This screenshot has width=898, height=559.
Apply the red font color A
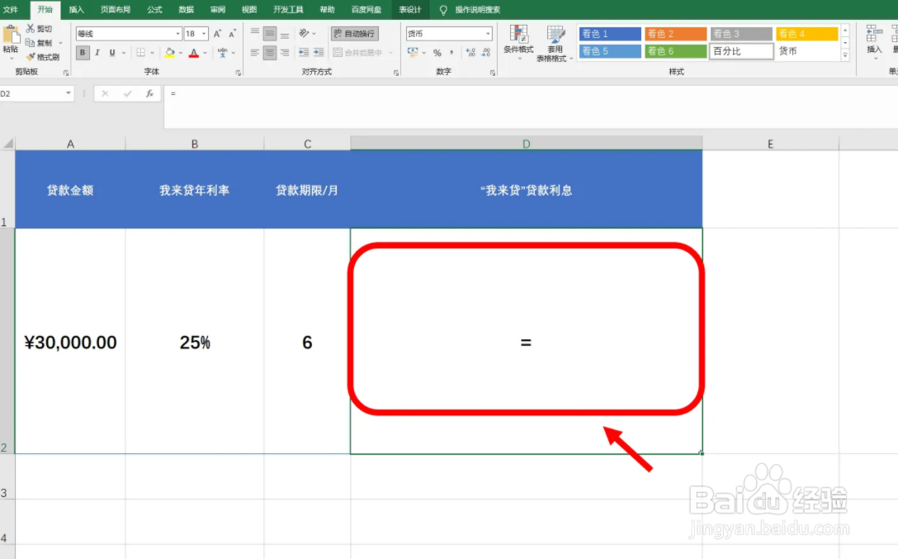click(x=194, y=53)
